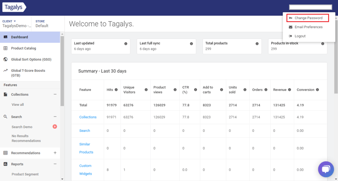Open the Collections link in summary table
Screen dimensions: 338x181
[88, 117]
